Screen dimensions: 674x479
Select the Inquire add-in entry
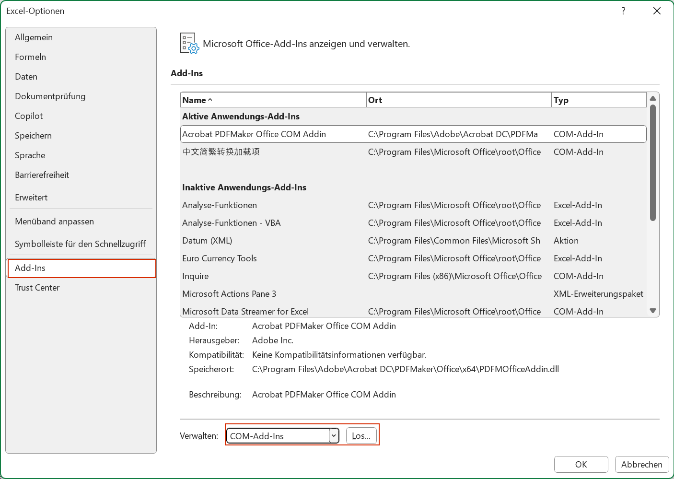196,276
